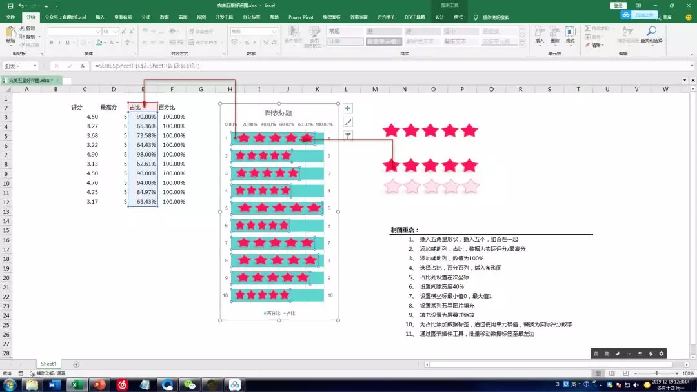697x392 pixels.
Task: Switch to Page Layout view in status bar
Action: [x=611, y=373]
